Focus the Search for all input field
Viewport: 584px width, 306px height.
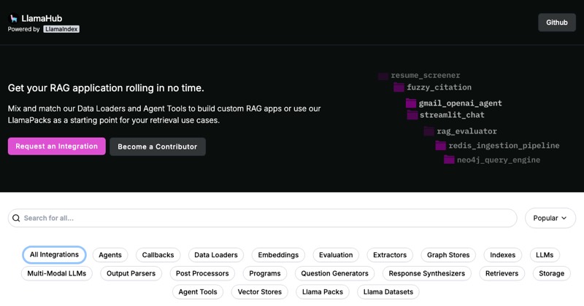pos(262,218)
